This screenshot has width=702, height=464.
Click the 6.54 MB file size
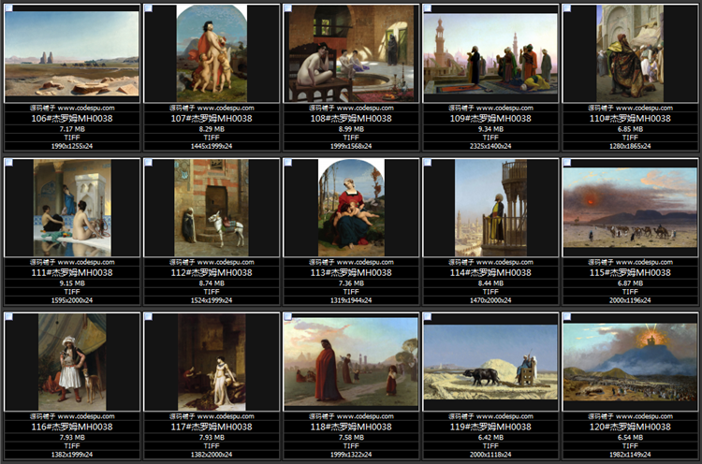pos(630,437)
